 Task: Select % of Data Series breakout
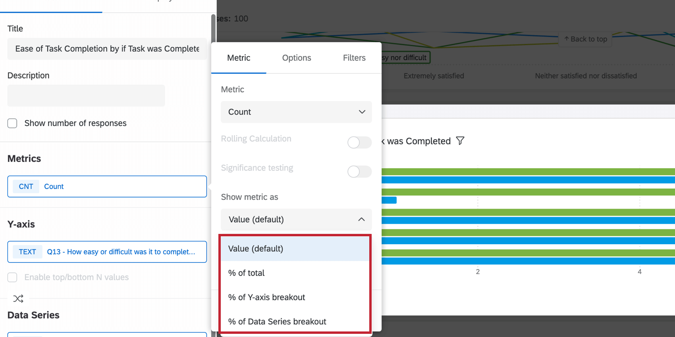pos(277,322)
